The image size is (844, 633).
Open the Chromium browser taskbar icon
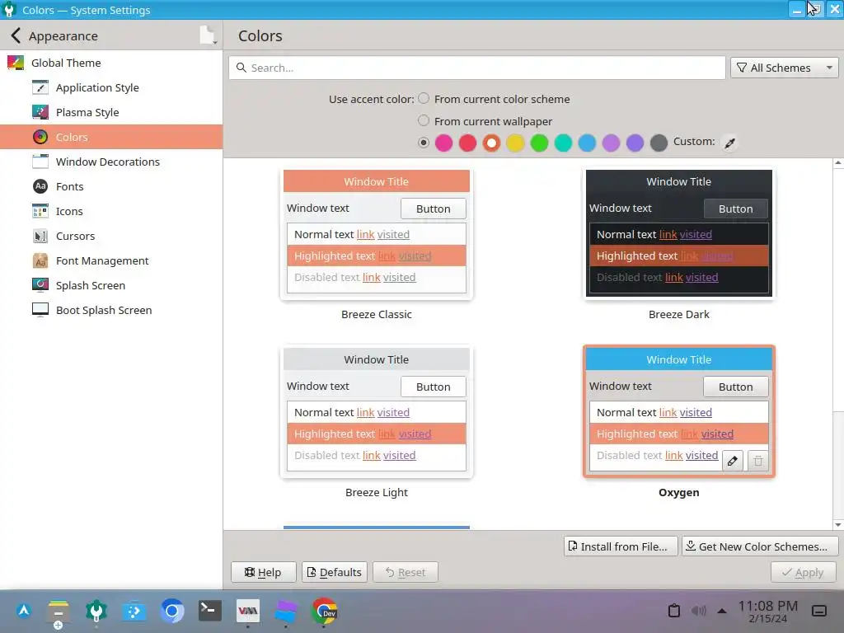tap(172, 611)
